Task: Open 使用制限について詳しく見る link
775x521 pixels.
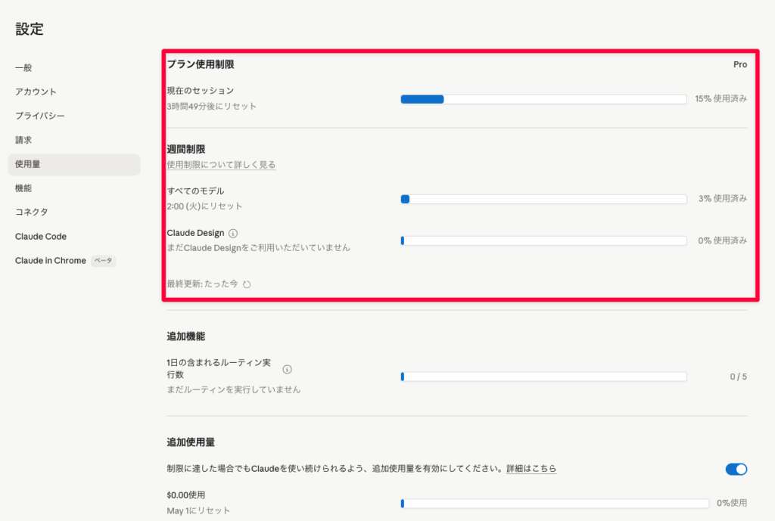Action: pyautogui.click(x=221, y=164)
